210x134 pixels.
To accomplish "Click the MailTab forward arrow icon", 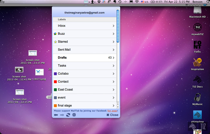I will pos(62,115).
